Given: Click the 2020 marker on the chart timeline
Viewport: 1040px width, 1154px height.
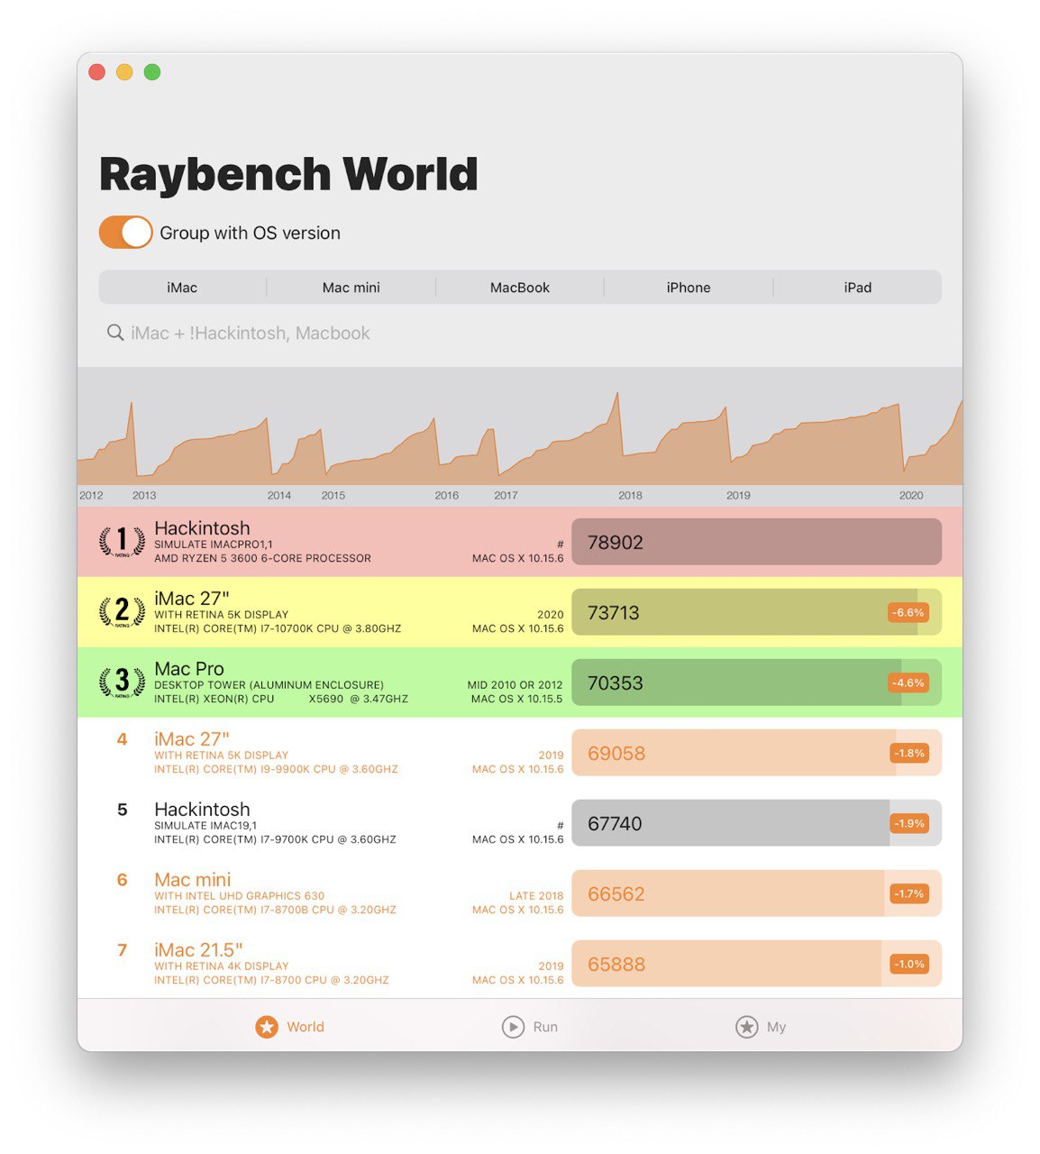Looking at the screenshot, I should [911, 495].
